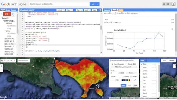Zoom out on the map
Viewport: 177px width, 100px height.
[x=2, y=70]
